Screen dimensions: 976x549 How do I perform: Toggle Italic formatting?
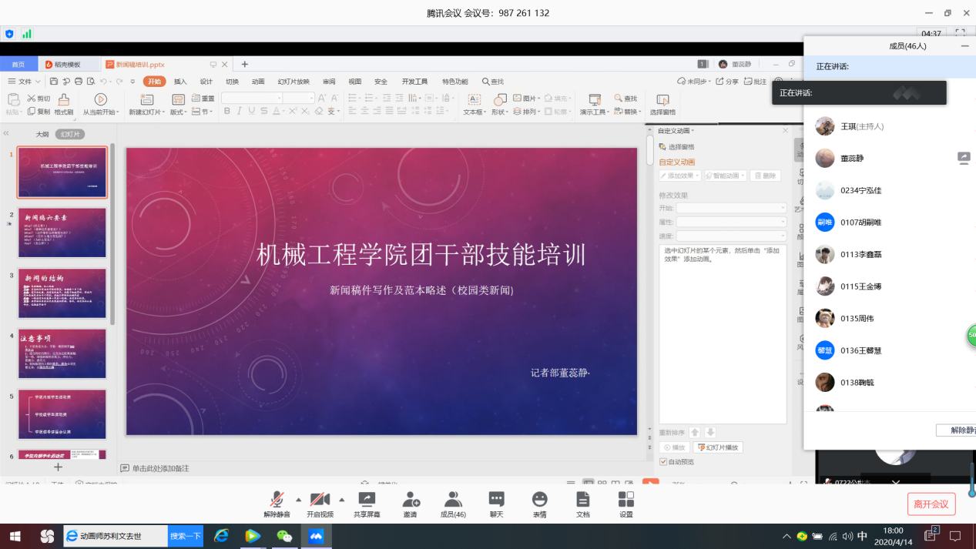click(240, 112)
